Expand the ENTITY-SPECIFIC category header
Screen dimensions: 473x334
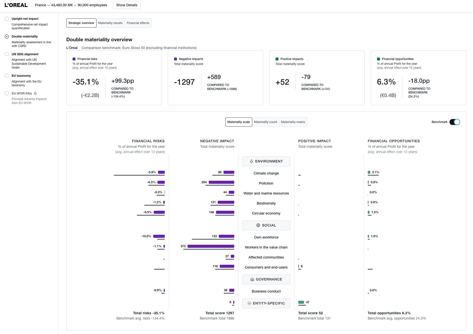pos(266,303)
